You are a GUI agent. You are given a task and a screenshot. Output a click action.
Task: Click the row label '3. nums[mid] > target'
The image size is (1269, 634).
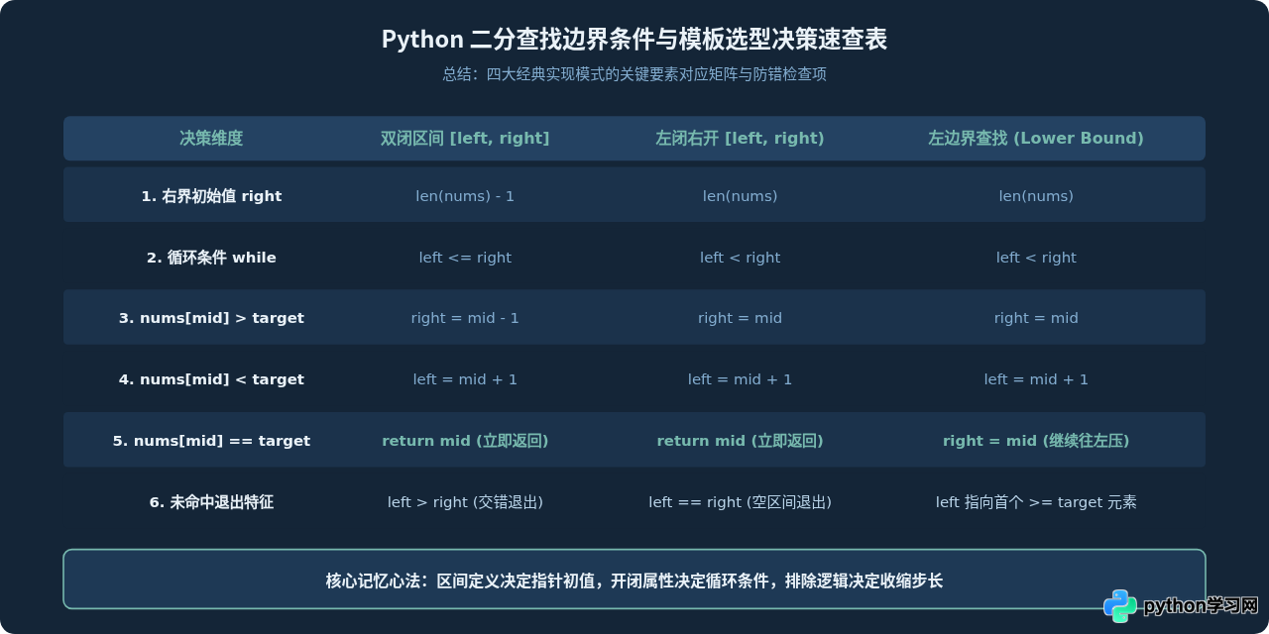pyautogui.click(x=211, y=319)
